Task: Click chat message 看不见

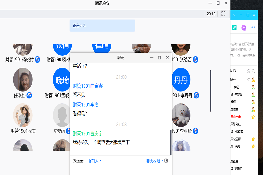Action: pyautogui.click(x=79, y=95)
